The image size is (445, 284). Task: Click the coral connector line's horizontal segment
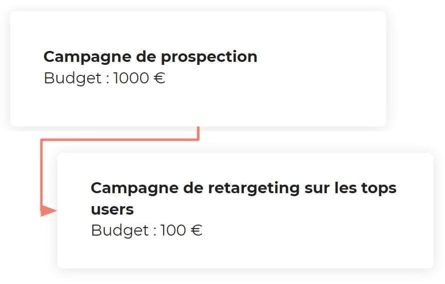tap(120, 139)
